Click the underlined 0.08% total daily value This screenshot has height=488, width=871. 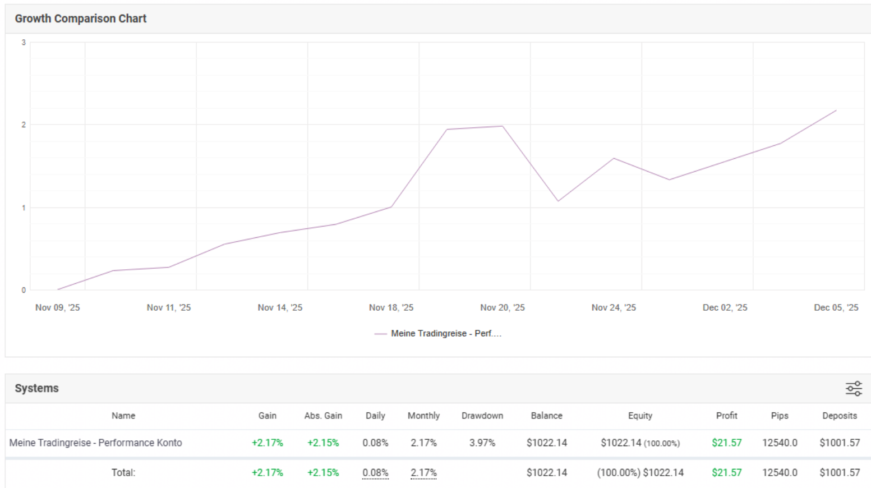(x=375, y=473)
